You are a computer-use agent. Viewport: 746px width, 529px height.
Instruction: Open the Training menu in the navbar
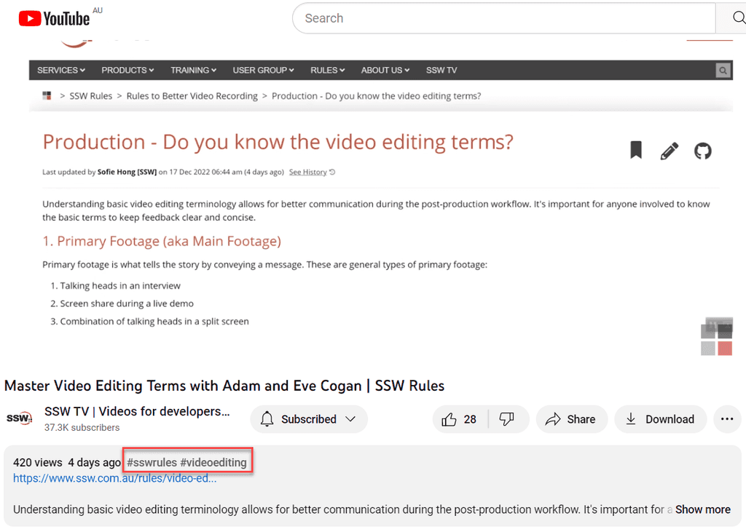[192, 70]
